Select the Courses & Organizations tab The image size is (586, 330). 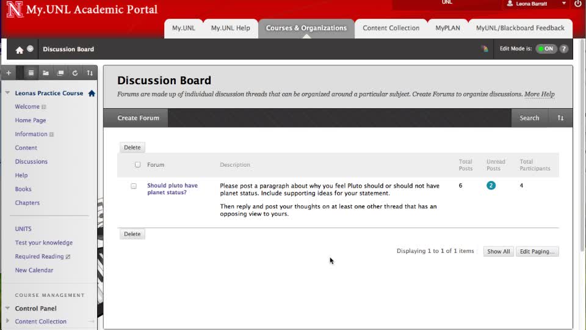[306, 28]
